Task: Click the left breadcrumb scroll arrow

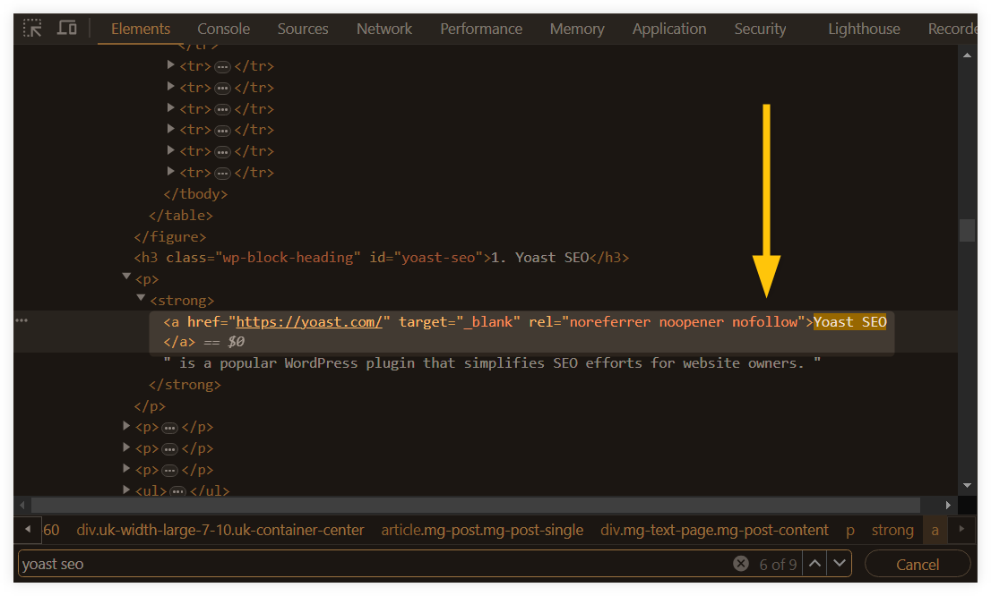Action: click(x=27, y=529)
